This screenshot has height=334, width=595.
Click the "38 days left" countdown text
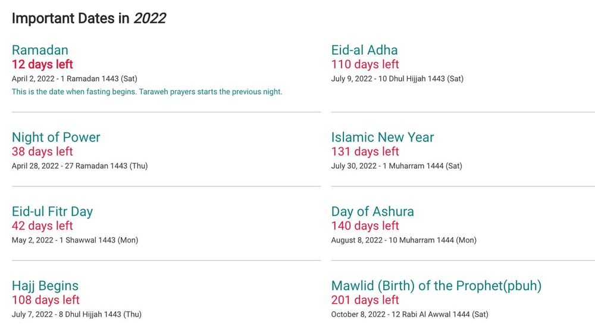point(42,152)
